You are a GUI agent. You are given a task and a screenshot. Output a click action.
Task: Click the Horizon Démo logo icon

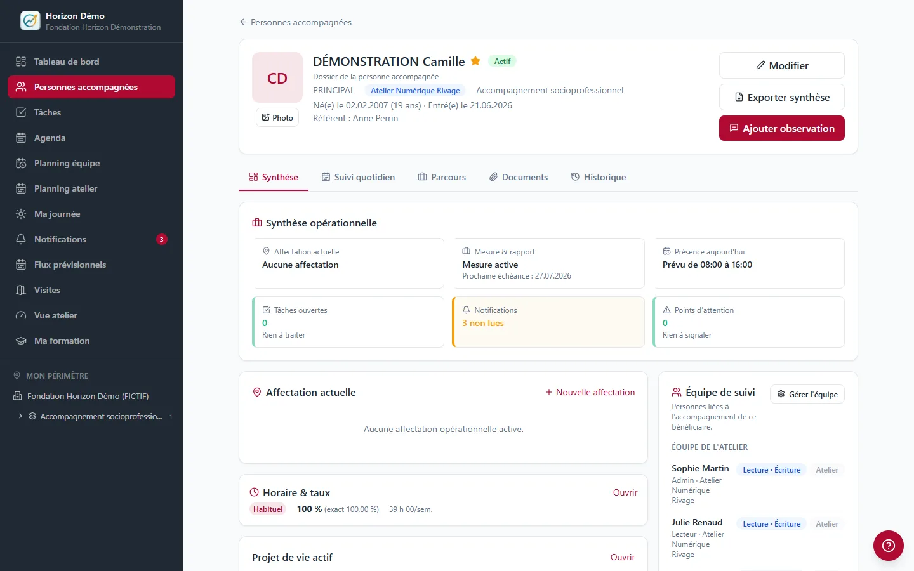point(30,21)
